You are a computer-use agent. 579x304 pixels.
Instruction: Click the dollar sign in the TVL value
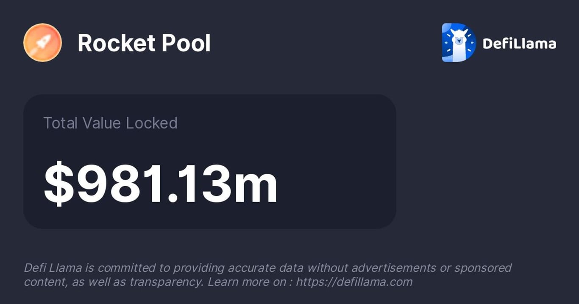(59, 183)
